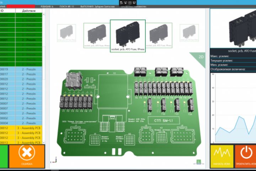This screenshot has width=256, height=171.
Task: Sort by the Действие column header
Action: point(29,11)
